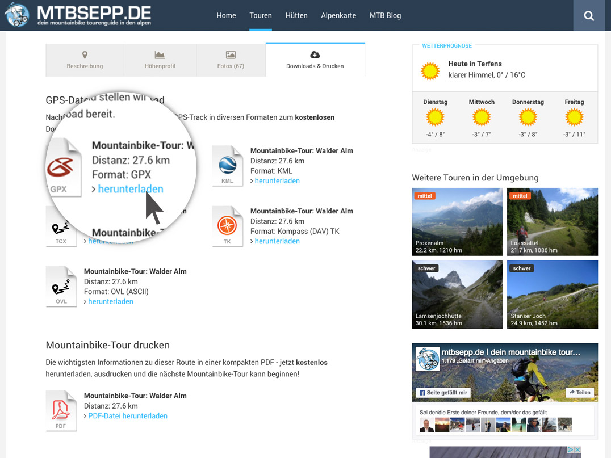Switch to the Höhenprofil tab
Image resolution: width=611 pixels, height=458 pixels.
[160, 60]
